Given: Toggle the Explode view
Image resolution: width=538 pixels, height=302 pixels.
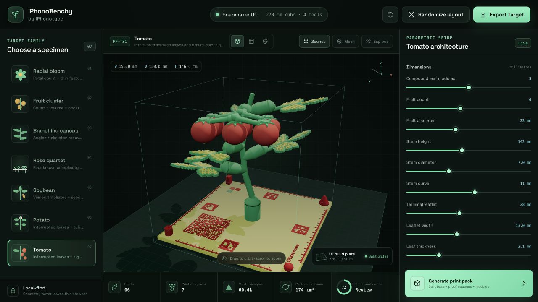Looking at the screenshot, I should point(377,42).
